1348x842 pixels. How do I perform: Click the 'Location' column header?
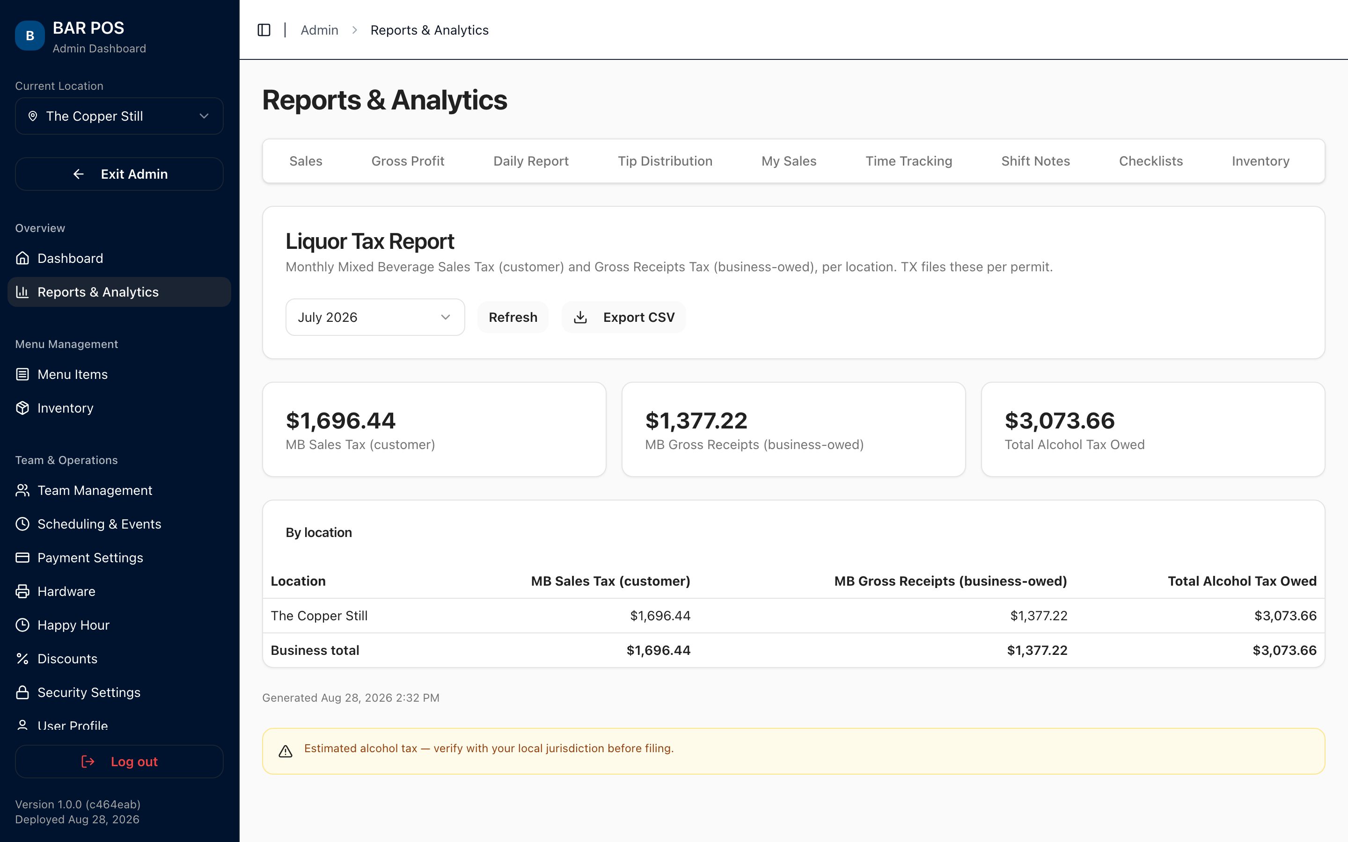tap(298, 581)
